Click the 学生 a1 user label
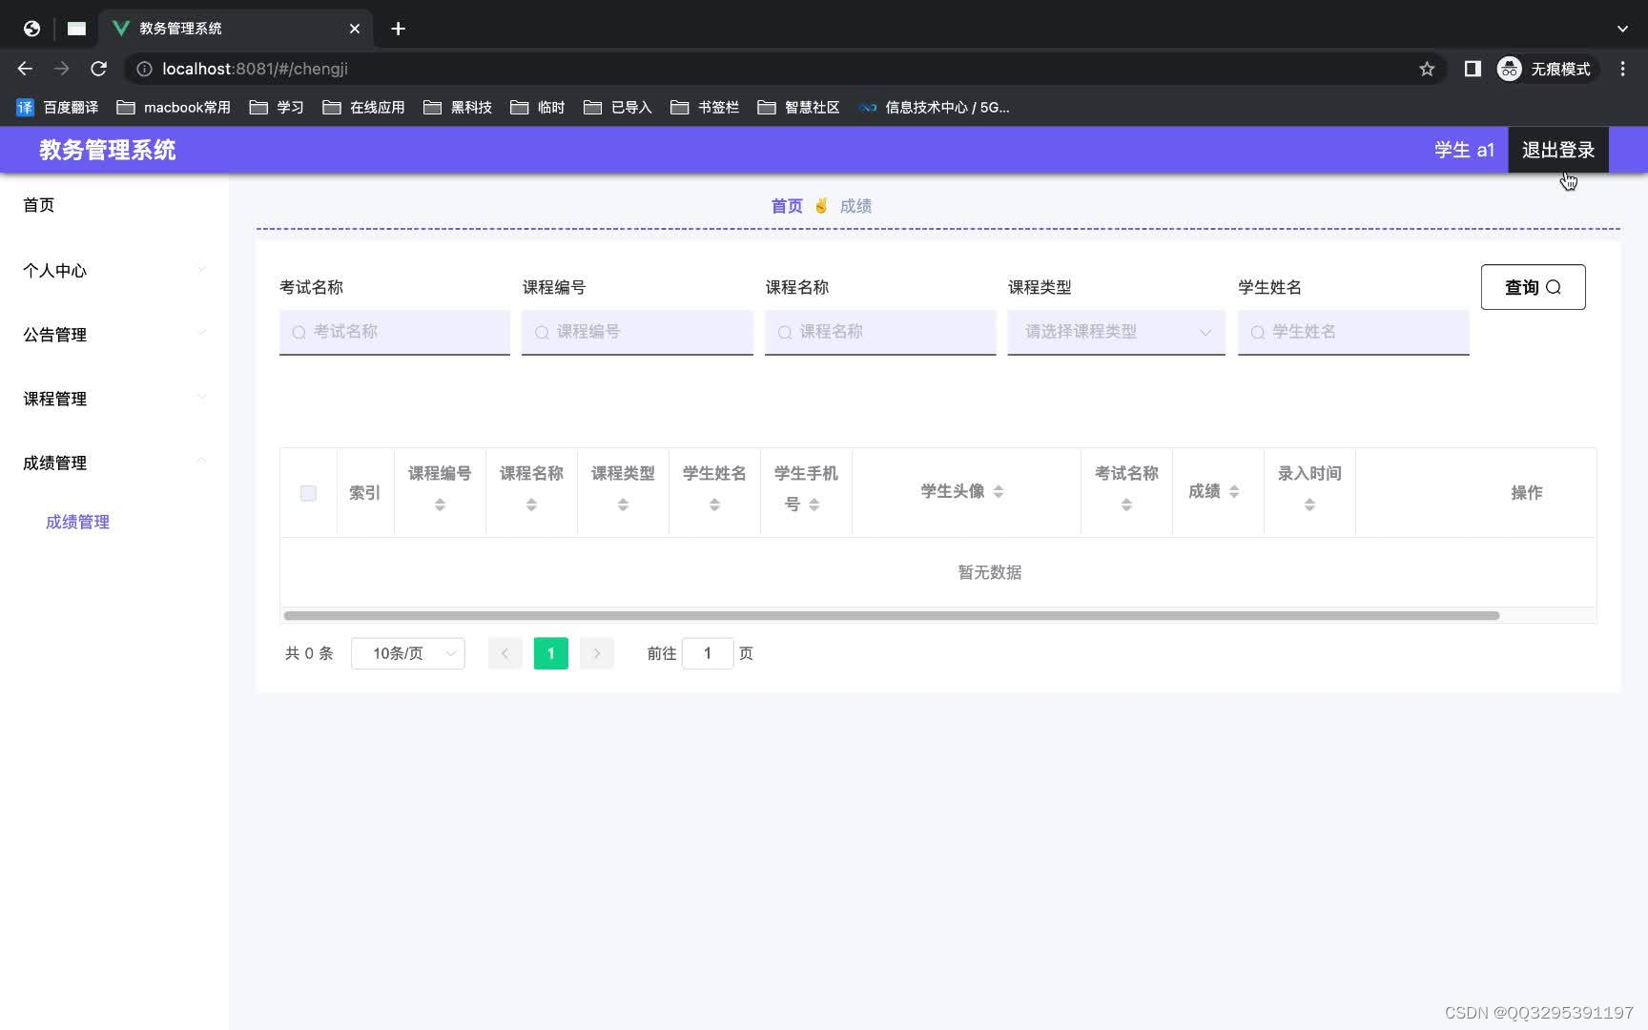This screenshot has height=1030, width=1648. click(1464, 150)
